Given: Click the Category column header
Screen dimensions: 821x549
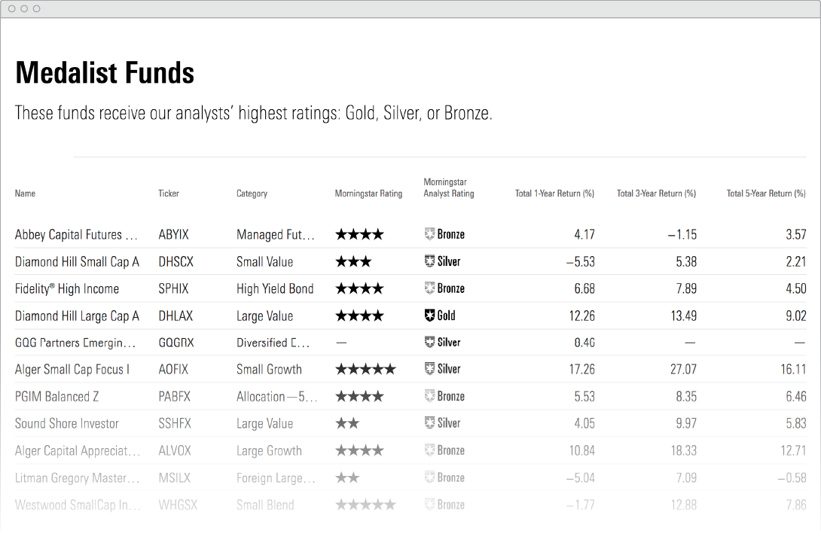Looking at the screenshot, I should click(252, 194).
